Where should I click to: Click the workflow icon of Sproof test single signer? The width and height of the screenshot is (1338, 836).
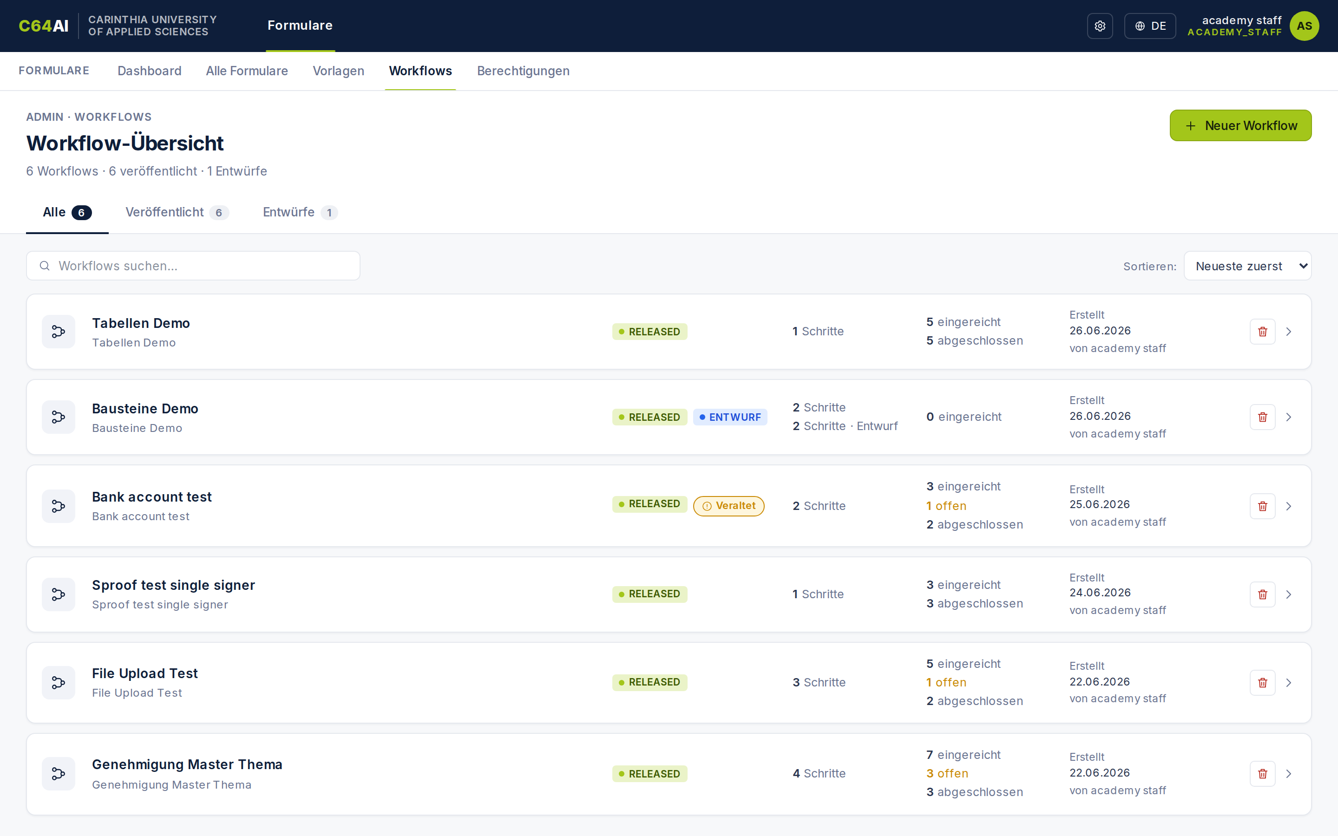[x=59, y=594]
